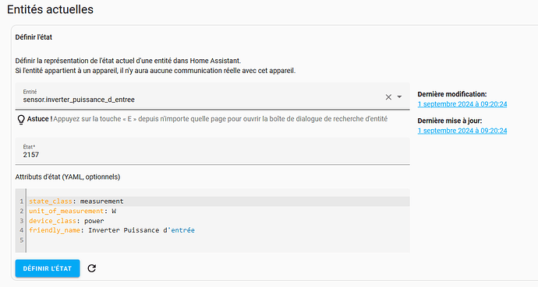Click the État field with value 2157
The width and height of the screenshot is (538, 287).
pyautogui.click(x=212, y=151)
